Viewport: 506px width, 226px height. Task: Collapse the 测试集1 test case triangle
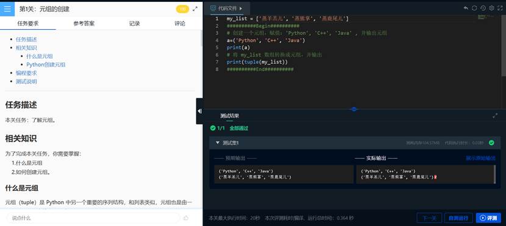point(218,142)
